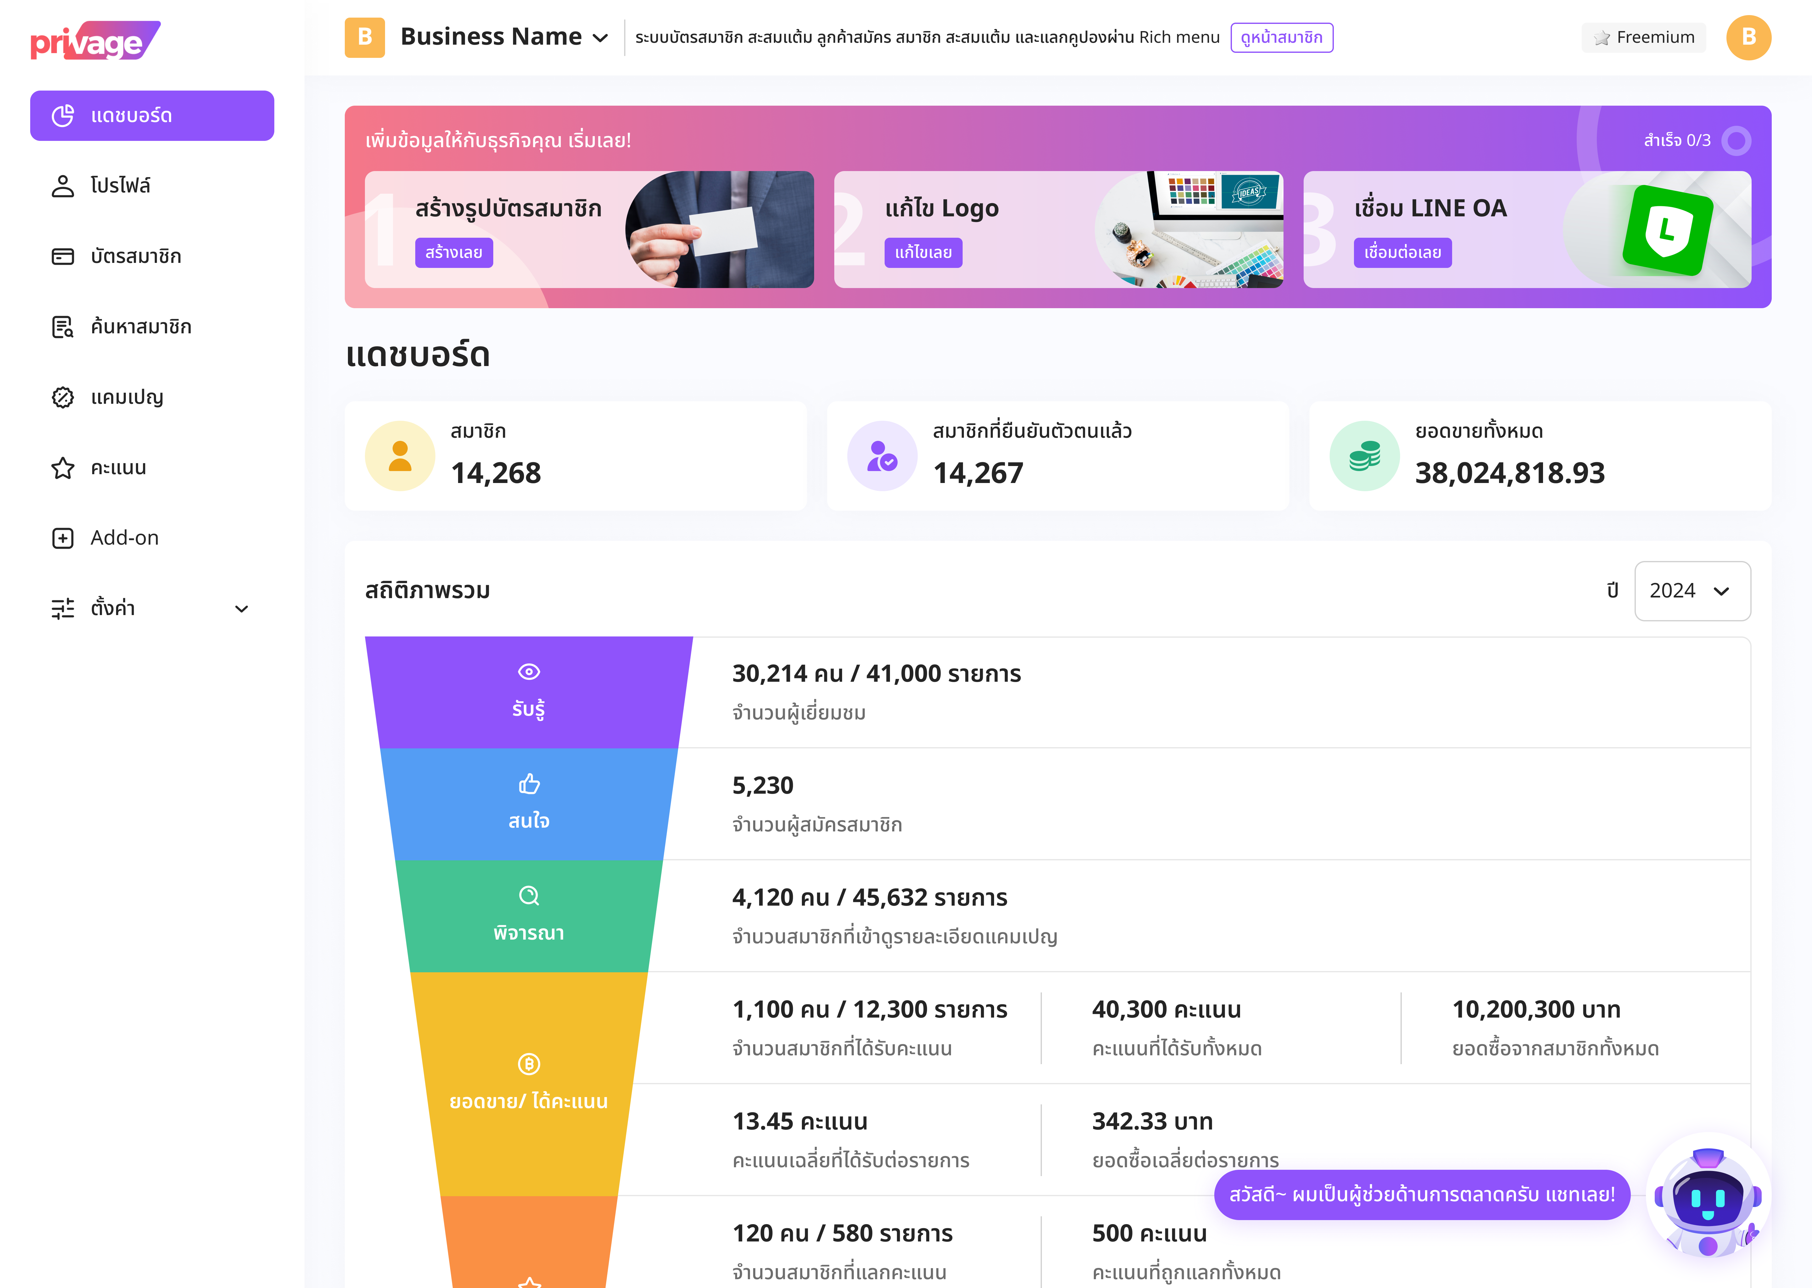Click the verified member purple icon

tap(882, 456)
